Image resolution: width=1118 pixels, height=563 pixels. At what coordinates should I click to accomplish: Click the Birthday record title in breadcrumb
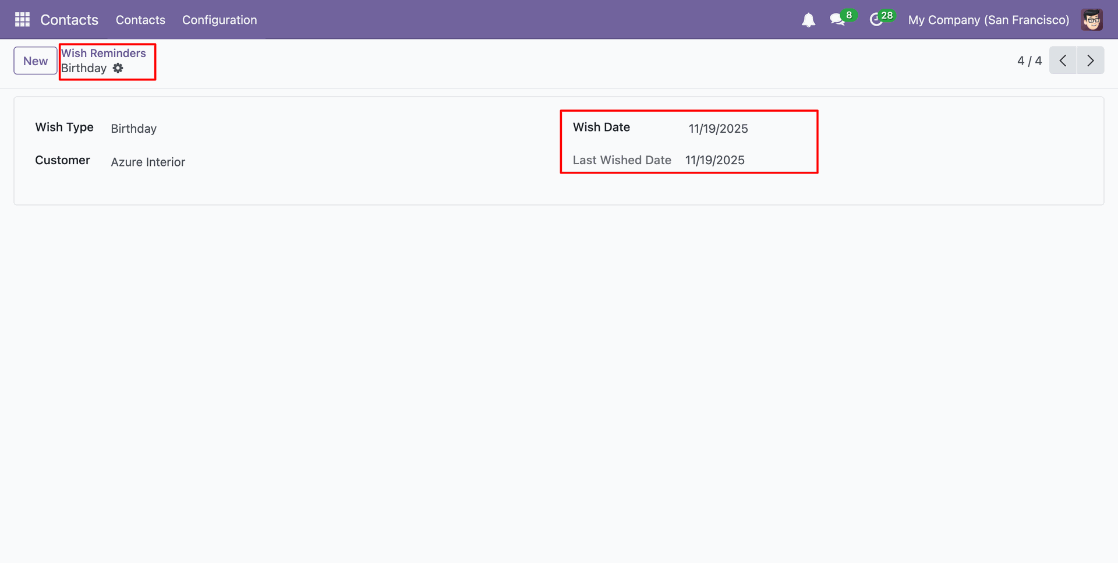tap(84, 68)
